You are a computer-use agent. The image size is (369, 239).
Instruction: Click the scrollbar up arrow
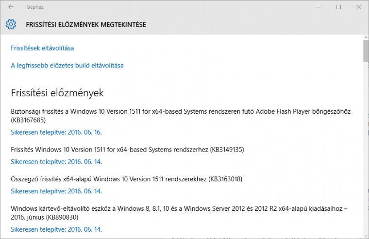pyautogui.click(x=366, y=37)
